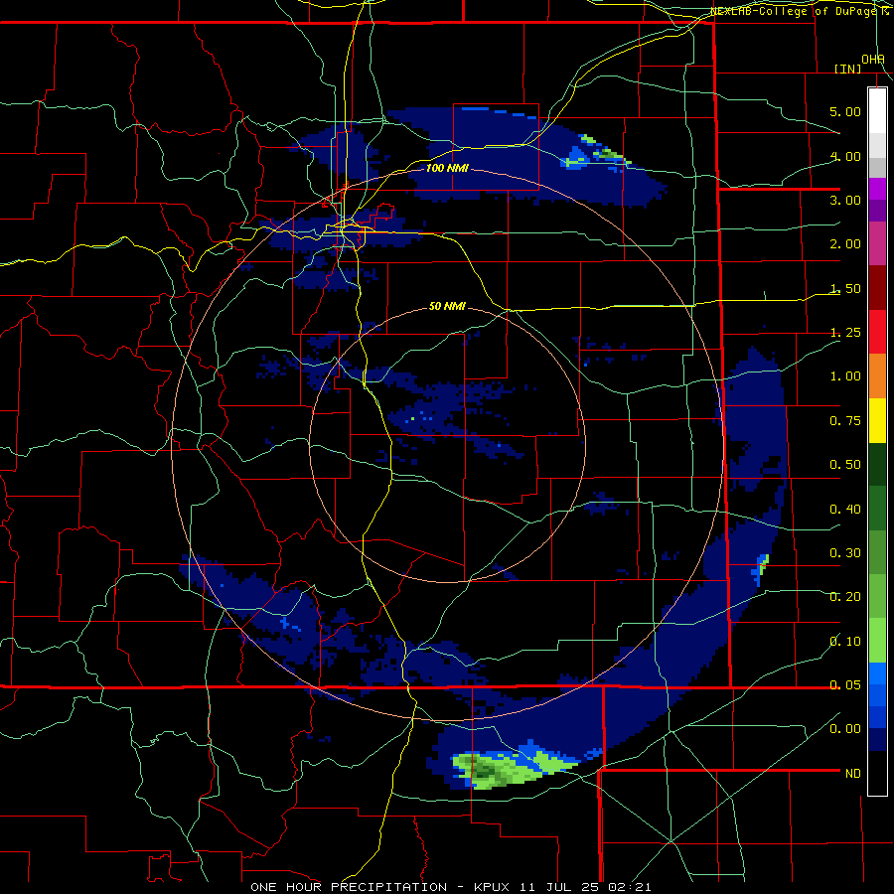Screen dimensions: 894x894
Task: Click the 50 NMI range ring label
Action: point(447,306)
